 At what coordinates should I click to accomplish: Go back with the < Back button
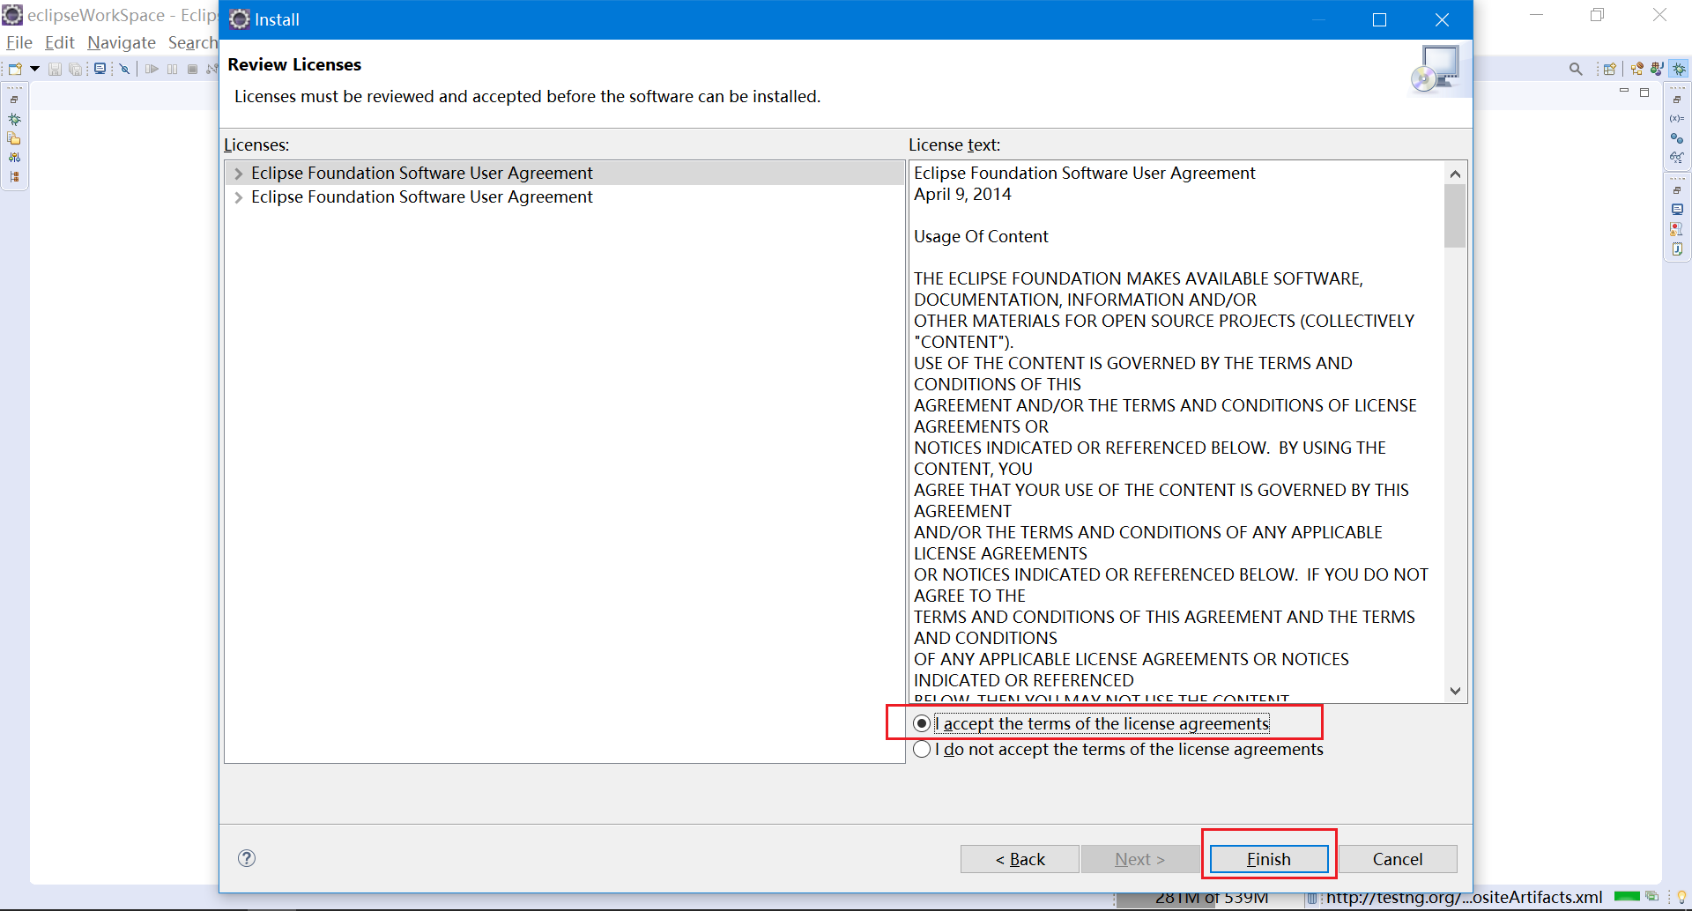tap(1020, 859)
